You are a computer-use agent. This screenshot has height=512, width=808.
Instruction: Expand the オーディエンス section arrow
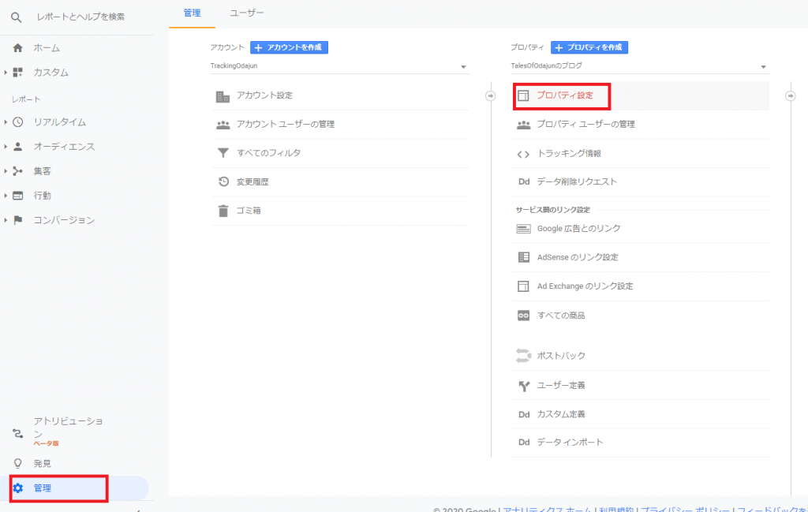click(x=6, y=146)
